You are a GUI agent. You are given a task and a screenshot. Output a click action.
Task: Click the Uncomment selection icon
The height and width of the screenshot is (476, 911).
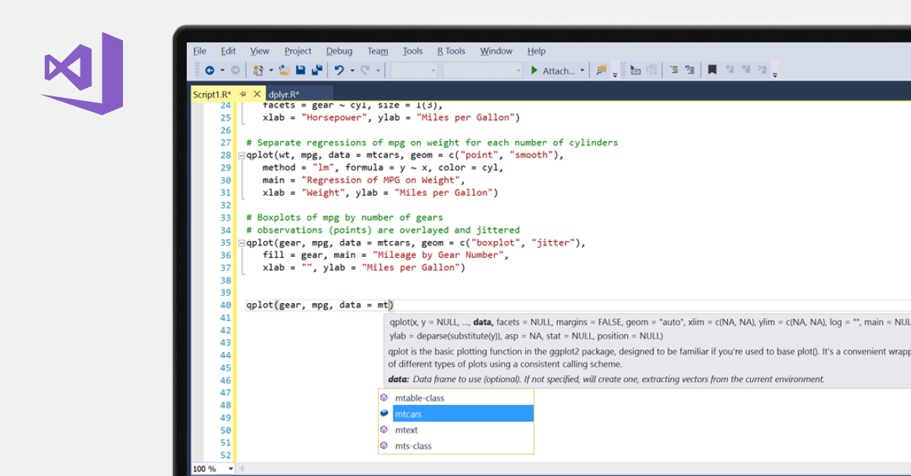tap(689, 70)
